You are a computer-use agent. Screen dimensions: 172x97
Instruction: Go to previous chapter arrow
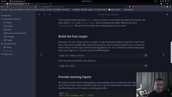pos(41,54)
